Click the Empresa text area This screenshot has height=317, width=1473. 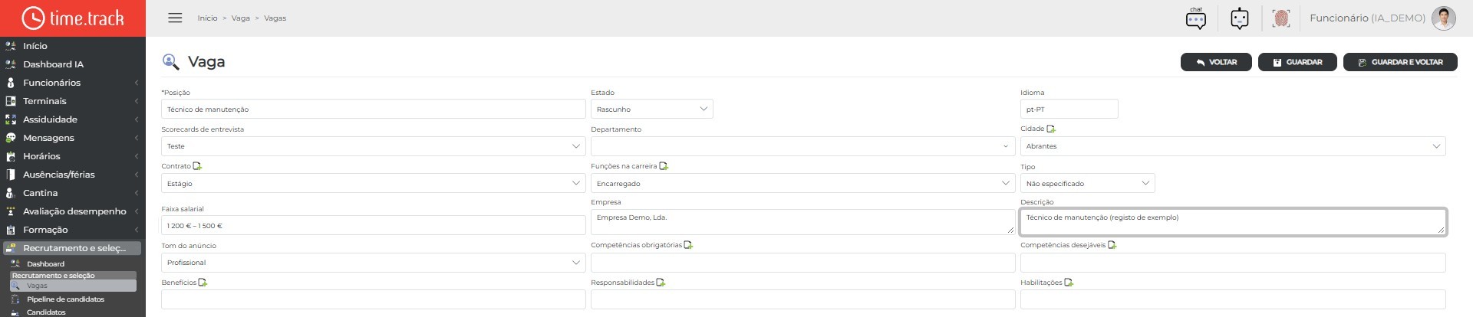tap(802, 222)
